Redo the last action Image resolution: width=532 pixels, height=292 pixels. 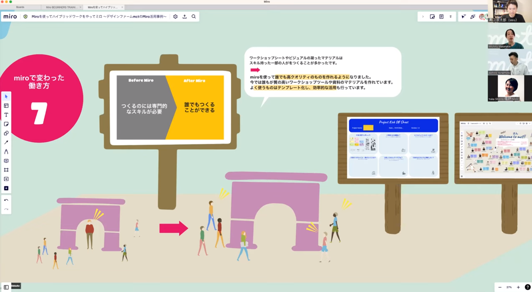(6, 209)
